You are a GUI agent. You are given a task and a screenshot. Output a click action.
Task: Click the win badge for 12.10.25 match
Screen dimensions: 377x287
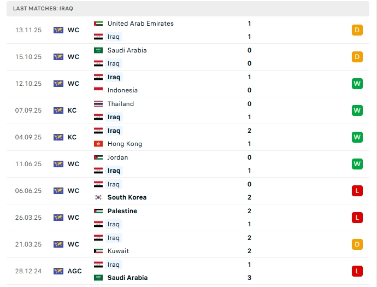tap(357, 84)
